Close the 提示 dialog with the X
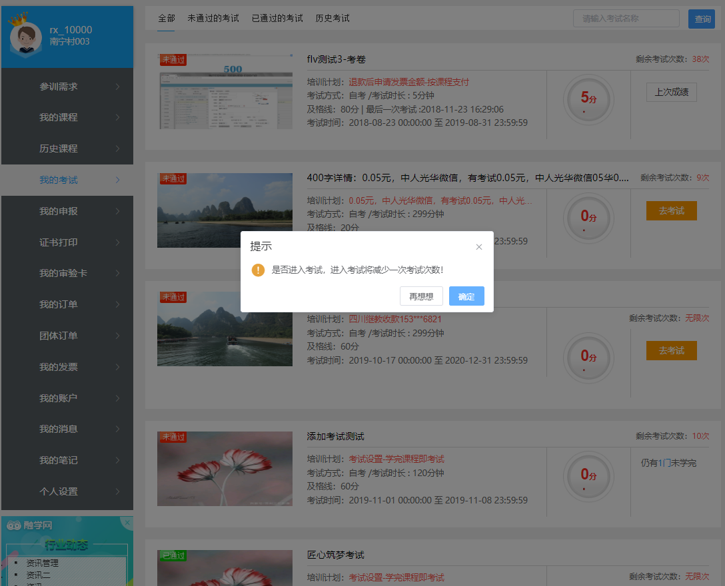Image resolution: width=725 pixels, height=586 pixels. point(479,247)
